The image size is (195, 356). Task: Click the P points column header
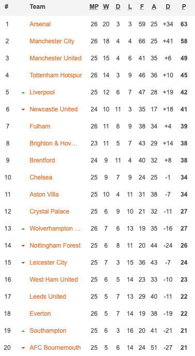click(x=184, y=7)
